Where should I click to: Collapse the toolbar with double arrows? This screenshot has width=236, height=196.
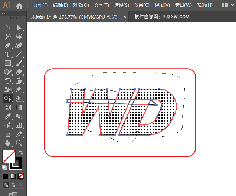point(4,14)
